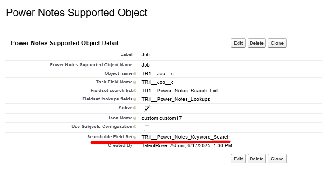The height and width of the screenshot is (177, 322).
Task: Click the bottom Clone button
Action: point(277,159)
